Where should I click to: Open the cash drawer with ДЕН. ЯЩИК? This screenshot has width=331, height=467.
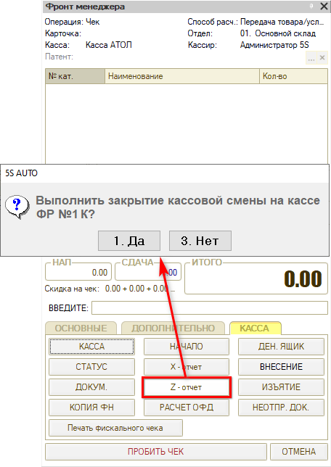[x=281, y=347]
